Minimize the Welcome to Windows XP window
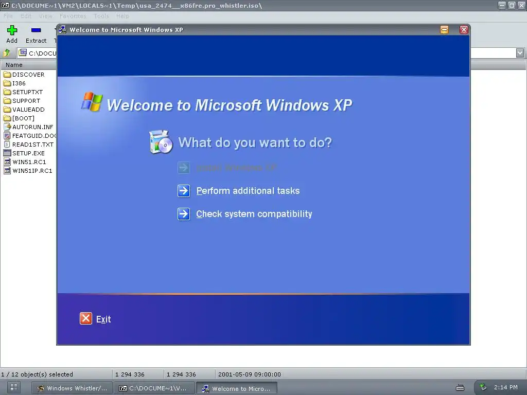 (444, 29)
